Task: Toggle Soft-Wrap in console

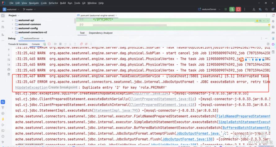Action: click(9, 60)
